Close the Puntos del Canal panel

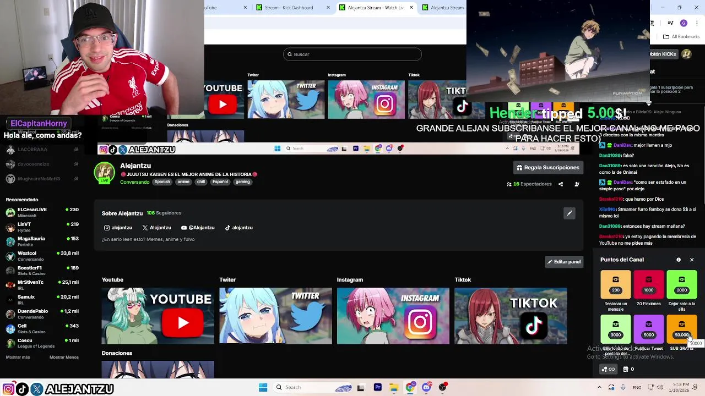[x=692, y=260]
